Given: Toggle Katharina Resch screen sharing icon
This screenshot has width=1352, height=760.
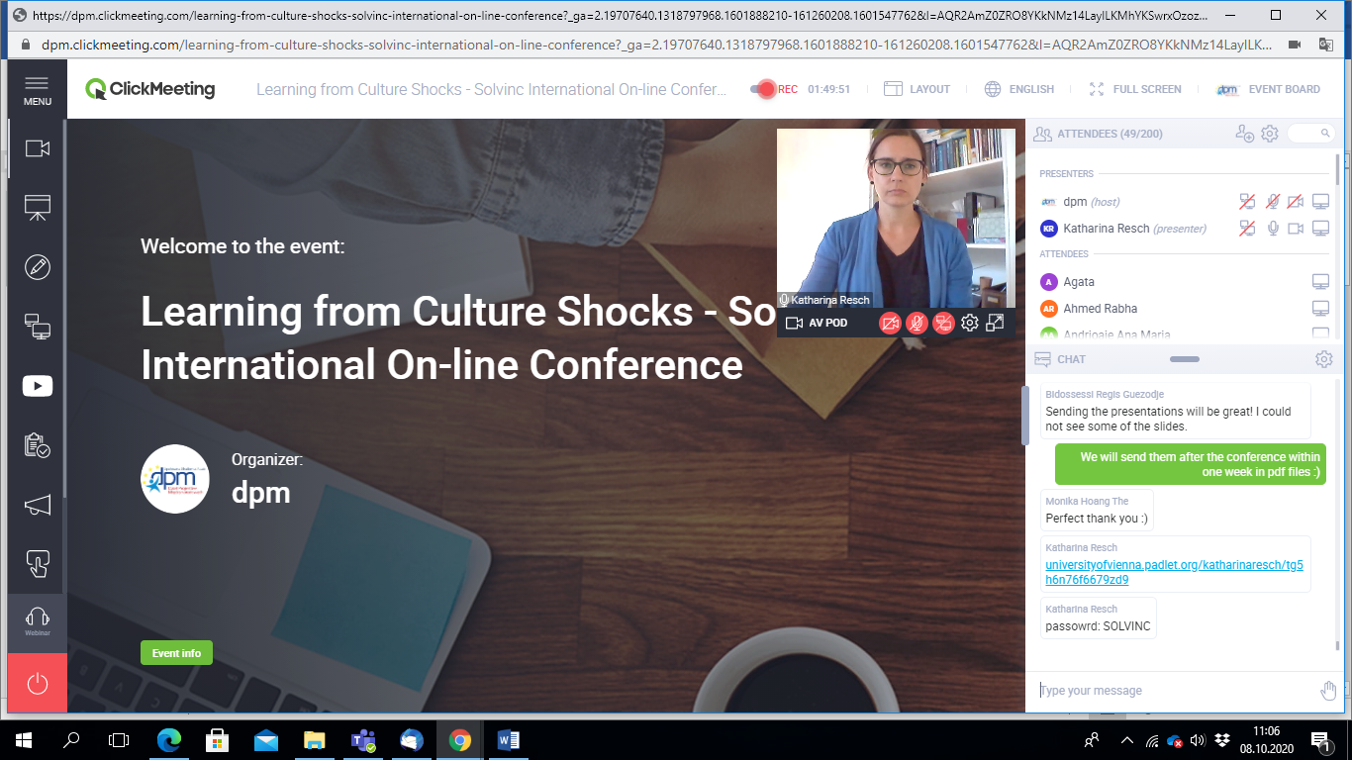Looking at the screenshot, I should (x=1247, y=229).
